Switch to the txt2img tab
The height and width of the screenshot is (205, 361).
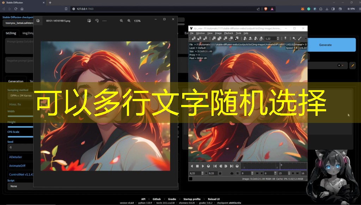[x=11, y=33]
